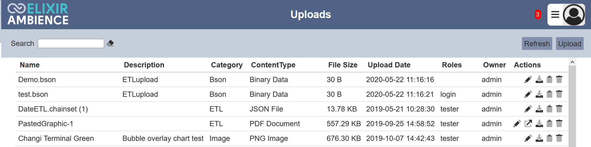
Task: Download the test.bson file
Action: pos(539,94)
